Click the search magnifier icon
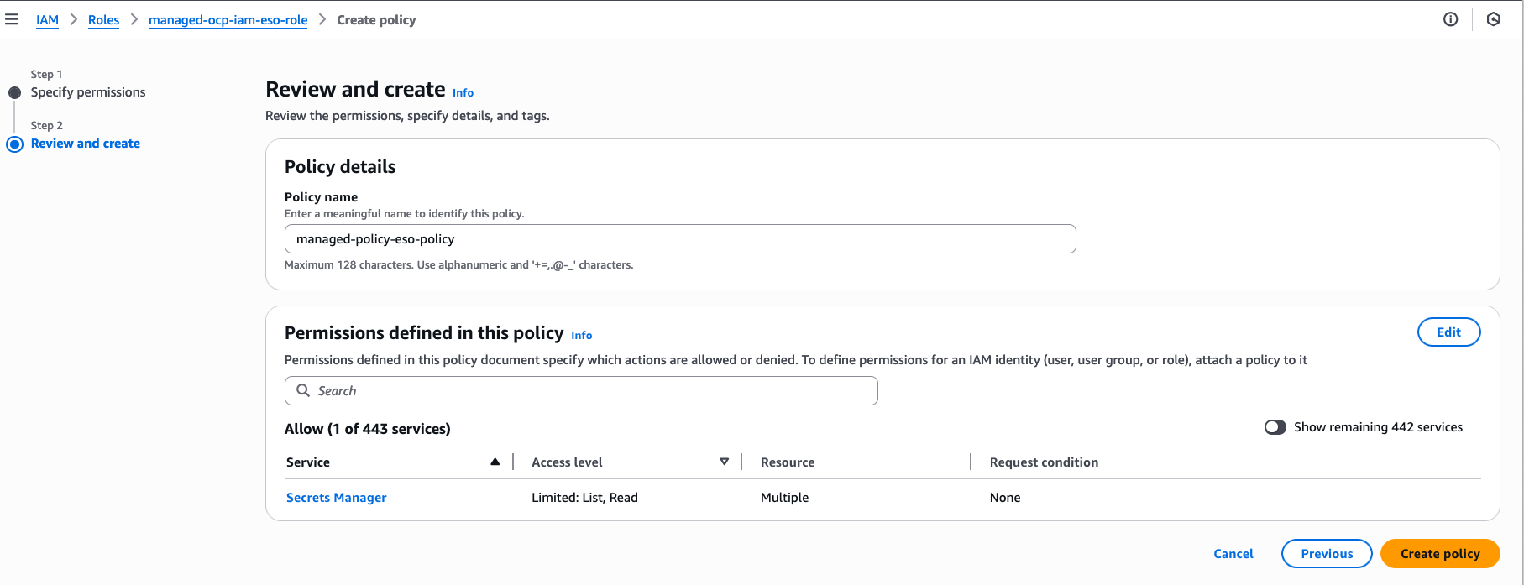The image size is (1524, 585). (x=303, y=390)
